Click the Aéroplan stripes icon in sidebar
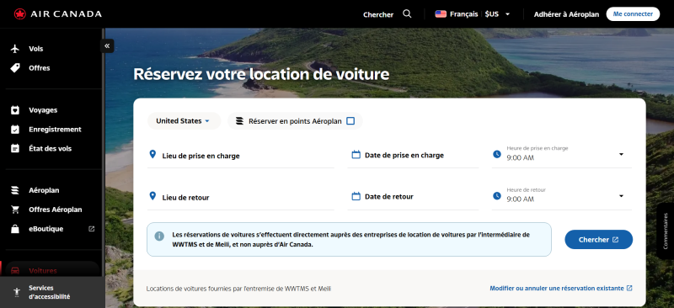The width and height of the screenshot is (674, 308). pos(15,190)
